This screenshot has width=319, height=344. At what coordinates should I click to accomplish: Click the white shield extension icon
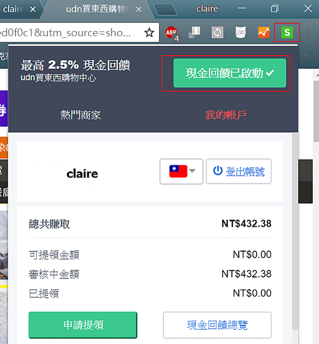pyautogui.click(x=240, y=33)
